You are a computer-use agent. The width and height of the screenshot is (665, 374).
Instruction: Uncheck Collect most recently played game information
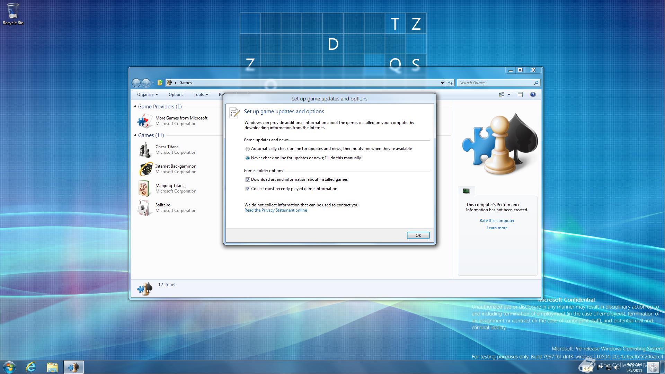[248, 189]
